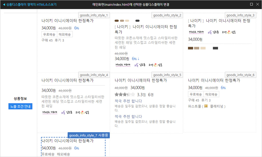Click the 고객감동 icon in goods_info_style_2
Image resolution: width=262 pixels, height=157 pixels.
[x=156, y=65]
